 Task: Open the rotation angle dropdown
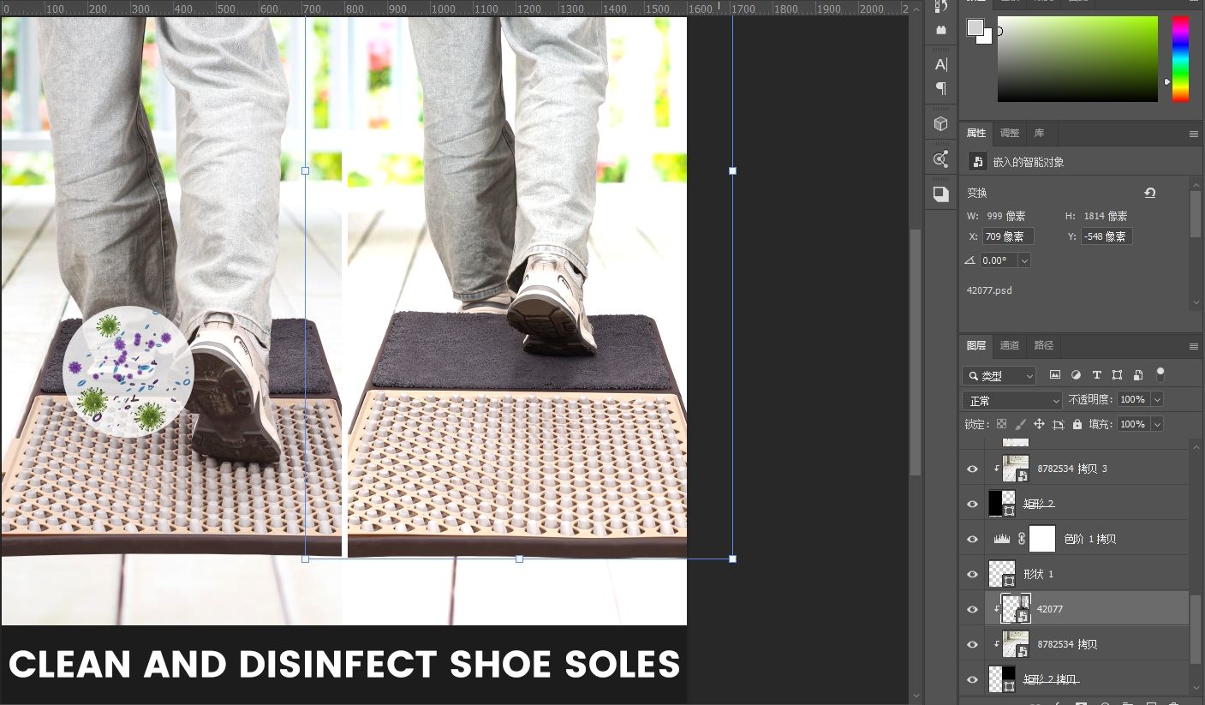pos(1024,260)
